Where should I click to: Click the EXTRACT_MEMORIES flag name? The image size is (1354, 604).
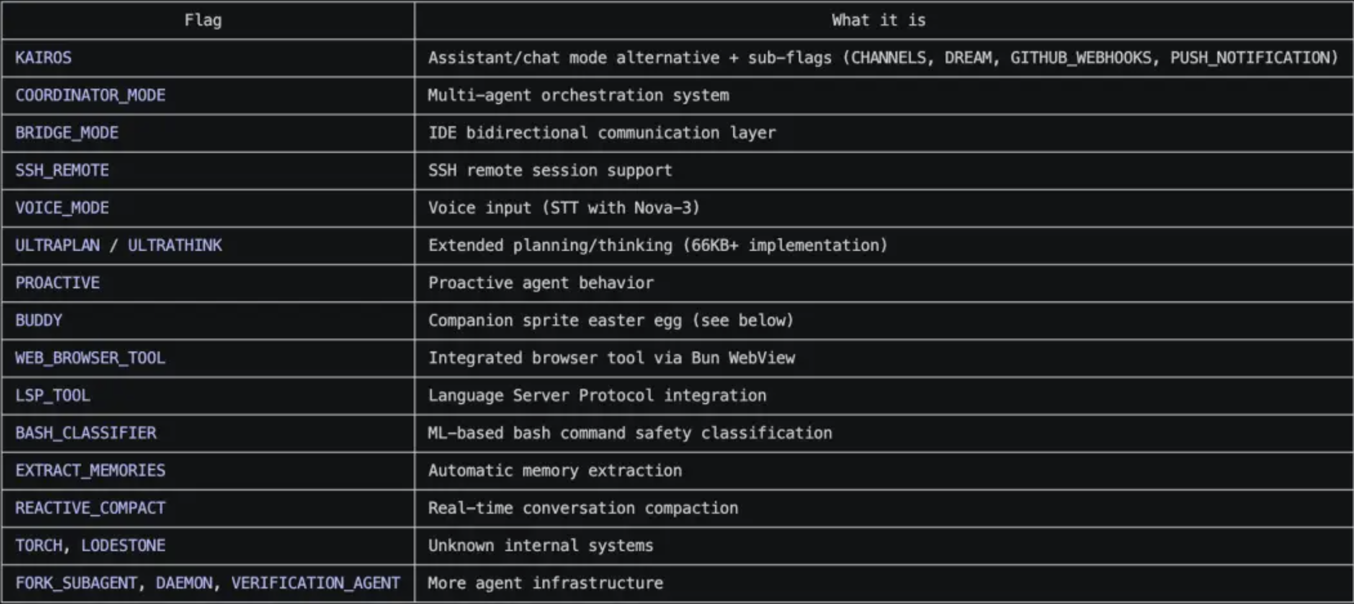pos(90,470)
